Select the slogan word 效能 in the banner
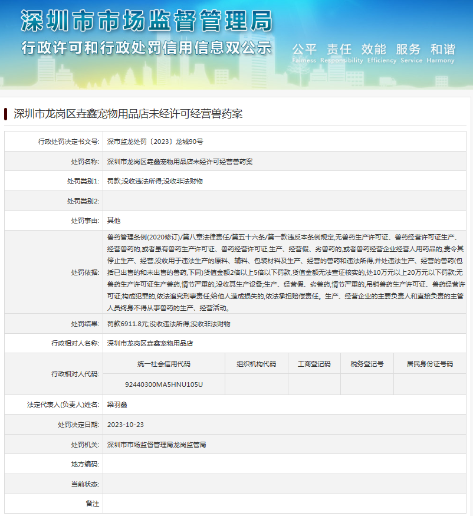473x516 pixels. coord(373,50)
